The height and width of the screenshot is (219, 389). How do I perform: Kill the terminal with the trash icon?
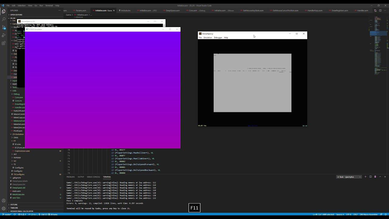click(x=375, y=177)
